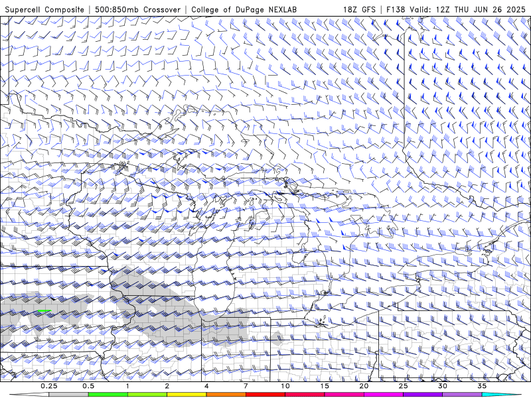Click the "2" colorbar label
531x398 pixels.
(167, 386)
